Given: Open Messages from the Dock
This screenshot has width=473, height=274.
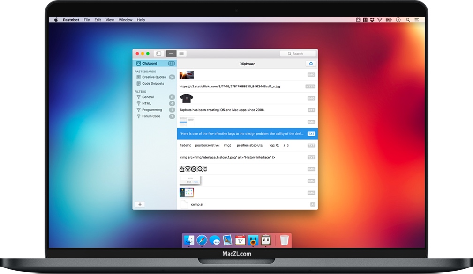Looking at the screenshot, I should coord(215,240).
